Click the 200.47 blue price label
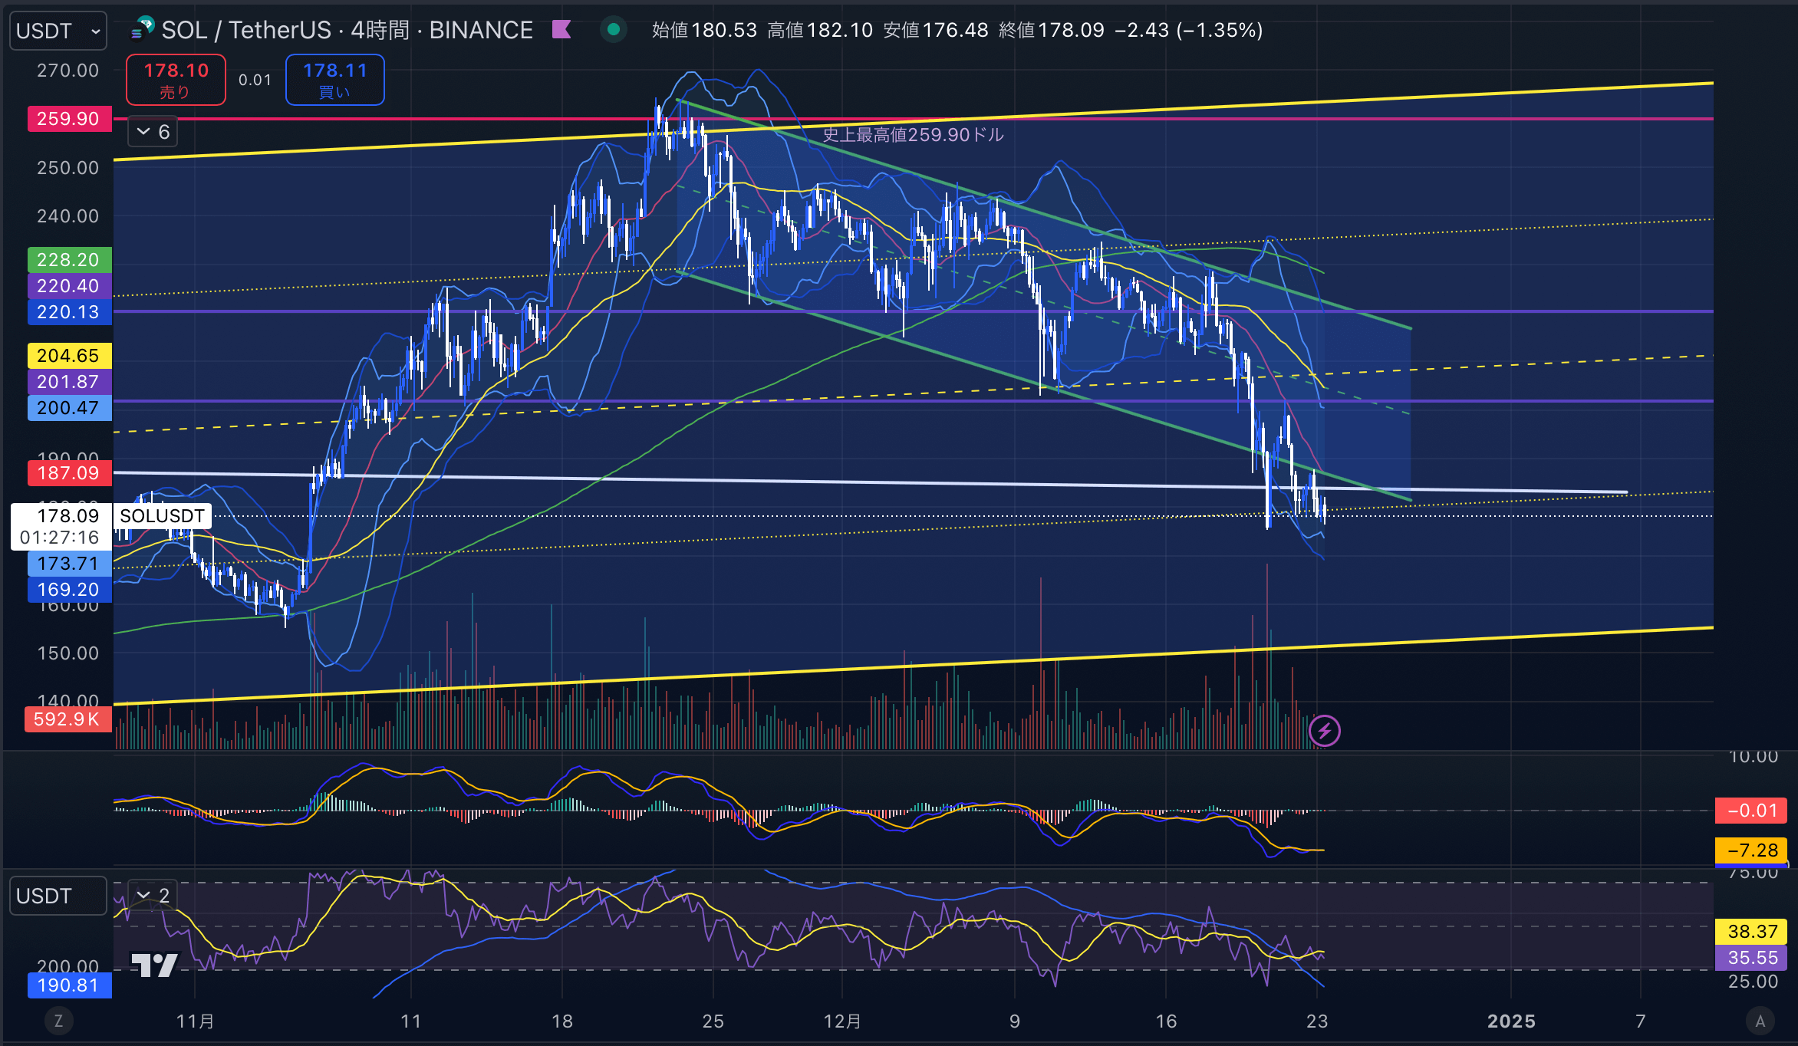1798x1046 pixels. click(69, 408)
